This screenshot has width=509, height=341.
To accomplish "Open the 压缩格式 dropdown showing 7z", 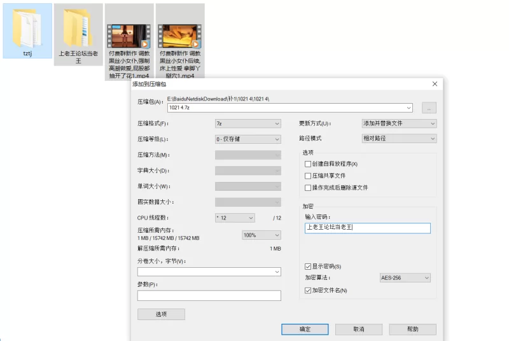I will (248, 123).
